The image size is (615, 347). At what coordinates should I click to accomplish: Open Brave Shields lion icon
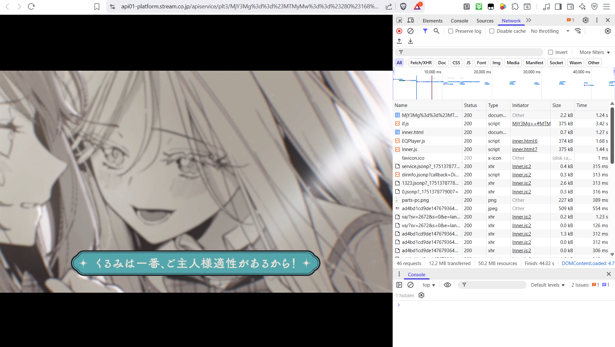(x=403, y=6)
